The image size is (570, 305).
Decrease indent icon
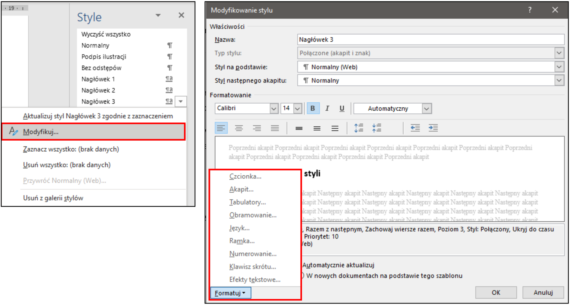(415, 128)
